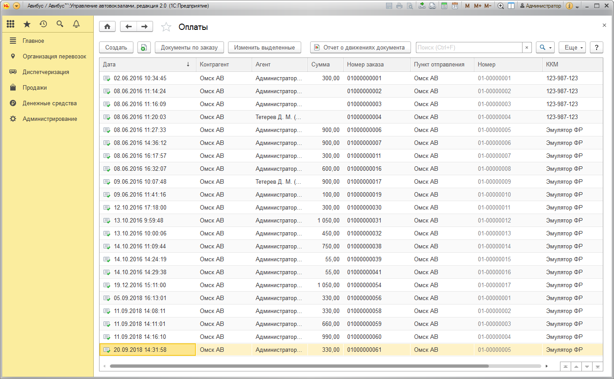Open the Еще dropdown menu

tap(572, 48)
